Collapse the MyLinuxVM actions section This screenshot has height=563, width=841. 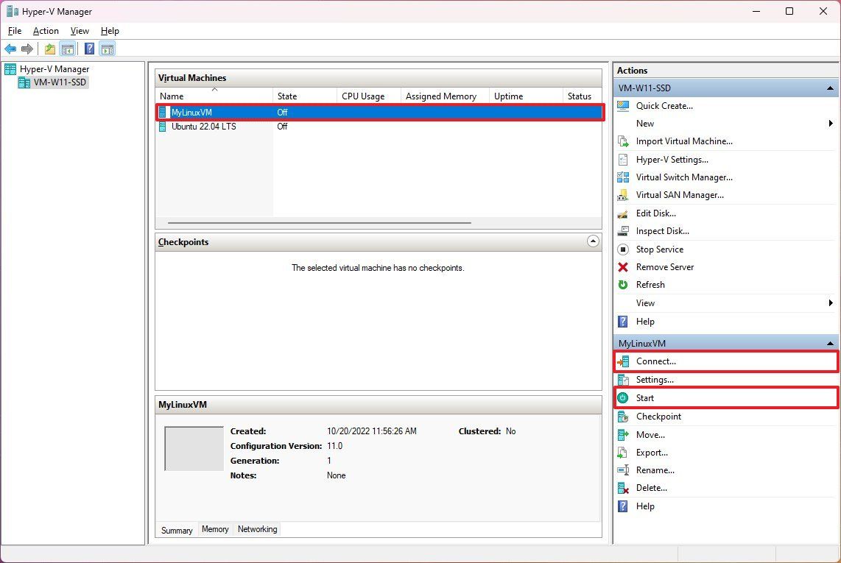click(x=830, y=343)
